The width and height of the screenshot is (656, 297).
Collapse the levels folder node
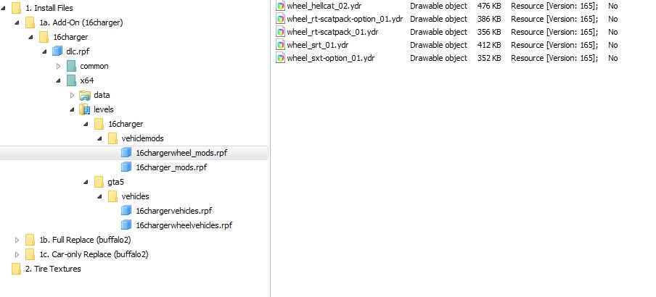tap(73, 110)
